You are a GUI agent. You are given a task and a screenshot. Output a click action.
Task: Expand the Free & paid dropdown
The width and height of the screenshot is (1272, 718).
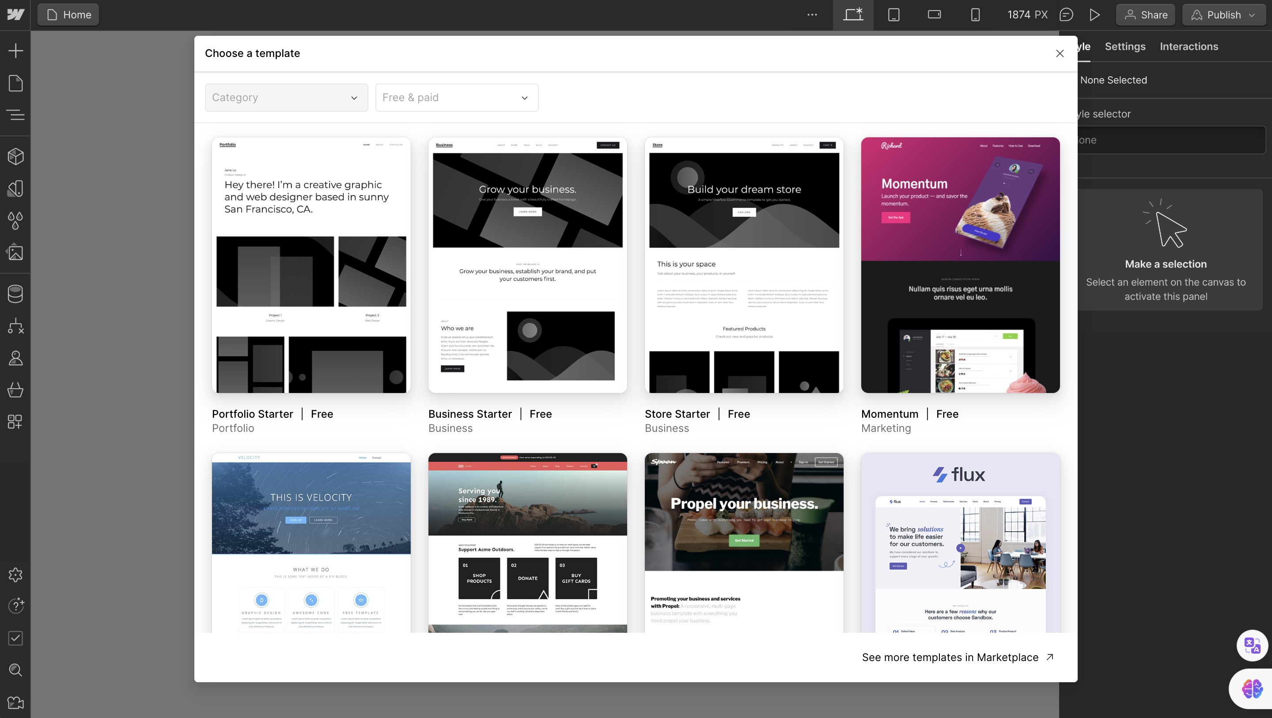pos(456,97)
